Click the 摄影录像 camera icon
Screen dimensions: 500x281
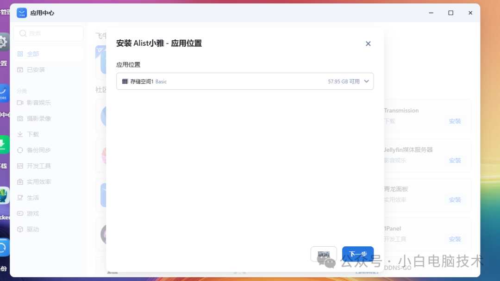pos(20,119)
